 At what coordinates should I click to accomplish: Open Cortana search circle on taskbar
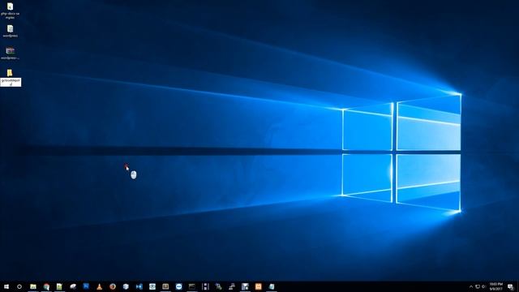[x=19, y=286]
